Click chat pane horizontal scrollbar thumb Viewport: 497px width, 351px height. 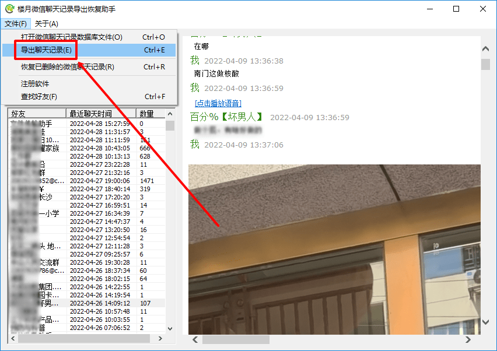236,339
